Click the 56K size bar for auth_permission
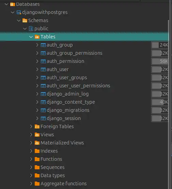This screenshot has width=172, height=189. [160, 61]
